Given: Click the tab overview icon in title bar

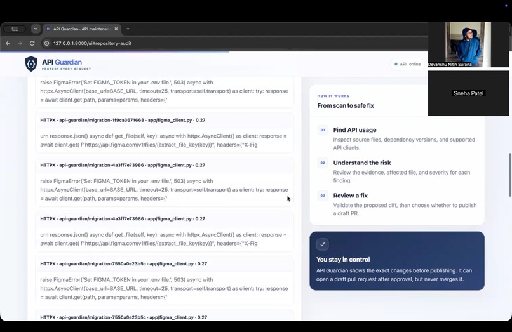Looking at the screenshot, I should (x=15, y=29).
